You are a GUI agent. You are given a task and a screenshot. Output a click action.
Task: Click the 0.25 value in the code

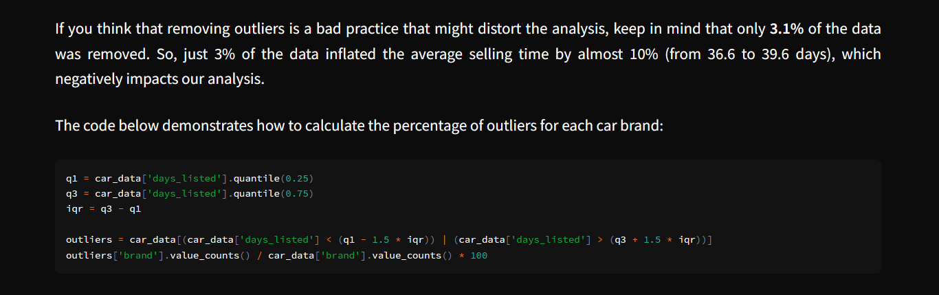pos(295,179)
